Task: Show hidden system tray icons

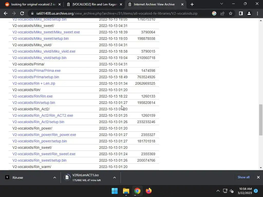Action: [x=218, y=191]
